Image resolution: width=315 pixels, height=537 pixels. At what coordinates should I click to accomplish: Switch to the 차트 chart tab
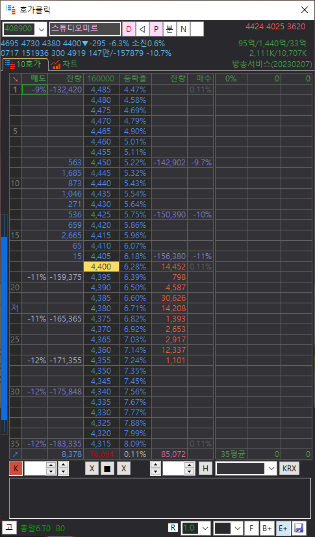tap(64, 64)
